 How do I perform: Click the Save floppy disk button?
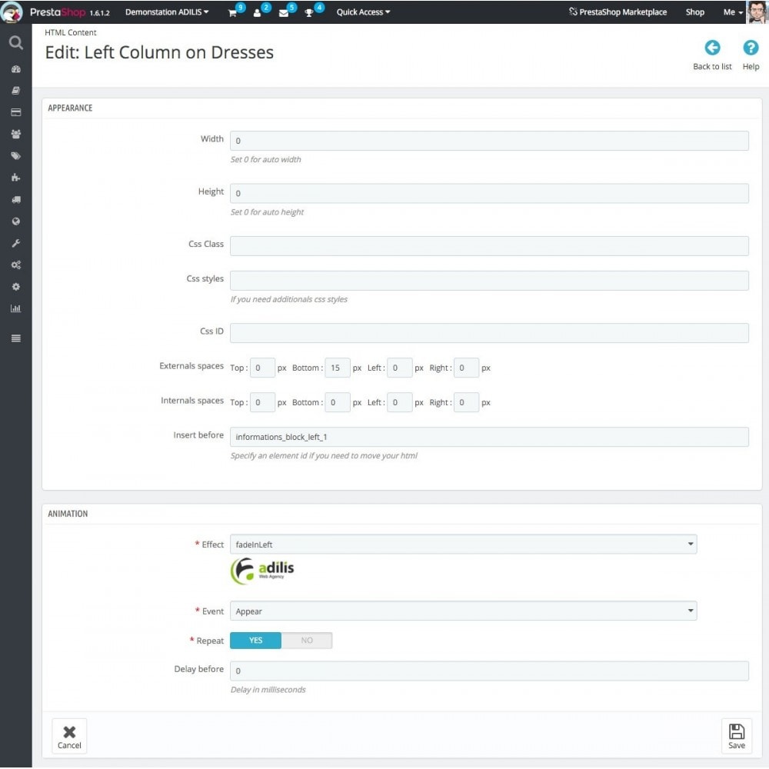point(736,736)
